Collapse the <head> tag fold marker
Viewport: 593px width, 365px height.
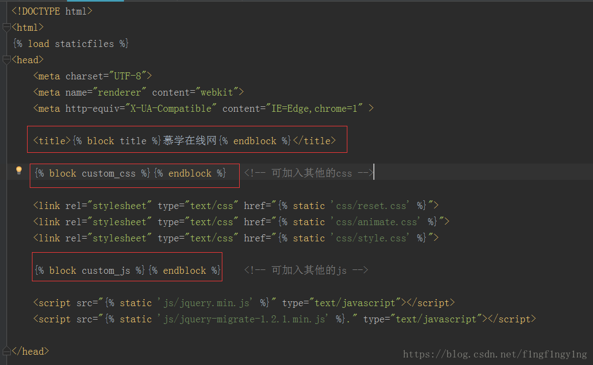pos(6,60)
